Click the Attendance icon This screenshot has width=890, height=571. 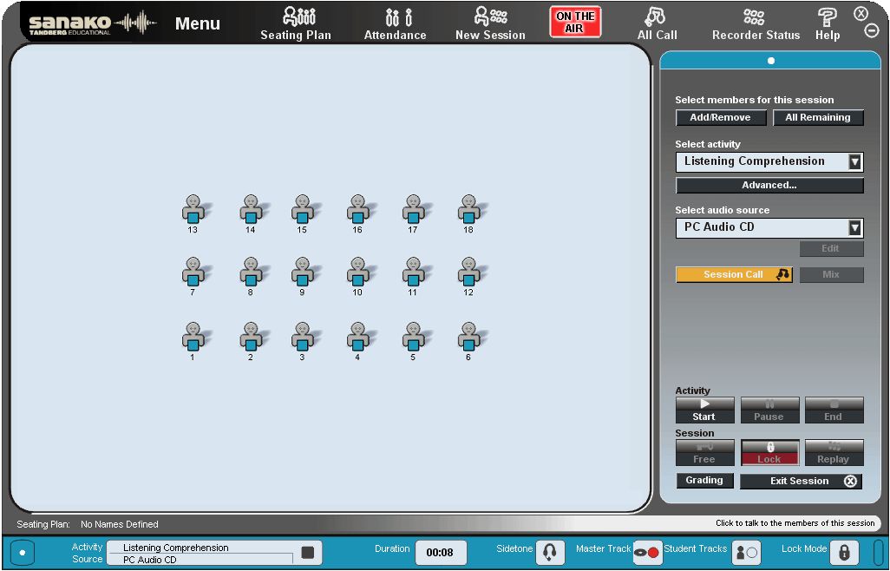coord(395,23)
